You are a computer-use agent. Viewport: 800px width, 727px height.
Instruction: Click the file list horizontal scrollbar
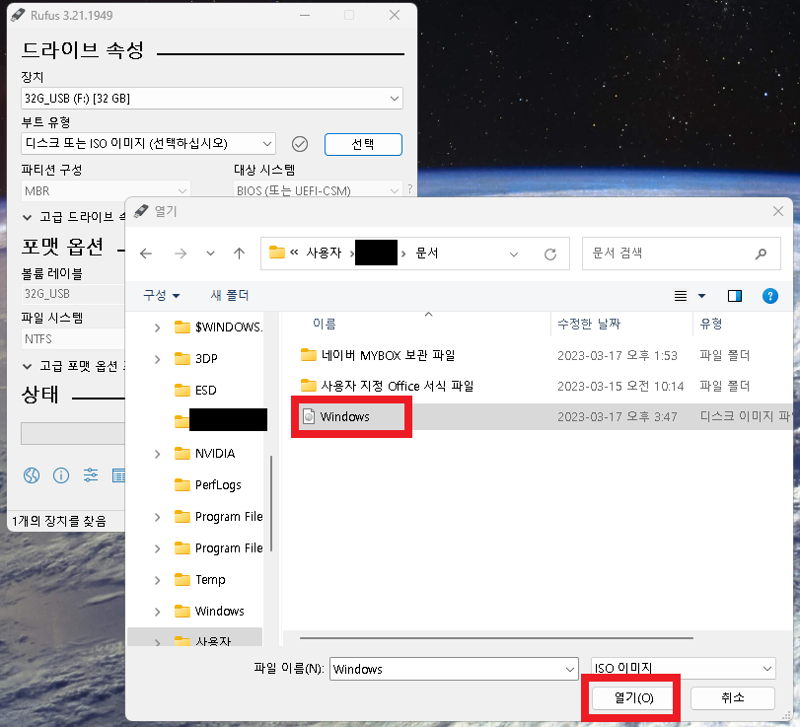496,638
